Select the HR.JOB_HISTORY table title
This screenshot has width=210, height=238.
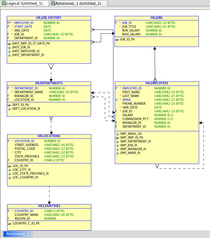[49, 18]
